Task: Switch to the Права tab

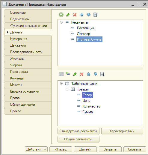Action: (28, 98)
